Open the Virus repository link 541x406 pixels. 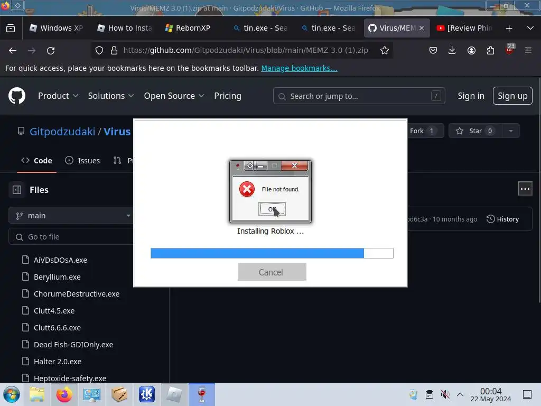(117, 132)
